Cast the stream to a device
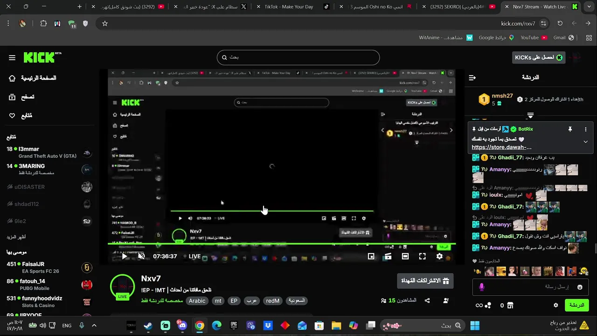This screenshot has height=336, width=597. [388, 256]
